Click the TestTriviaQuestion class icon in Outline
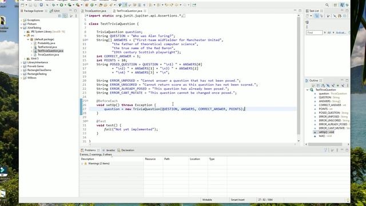Screen dimensions: 366x206 coord(311,90)
